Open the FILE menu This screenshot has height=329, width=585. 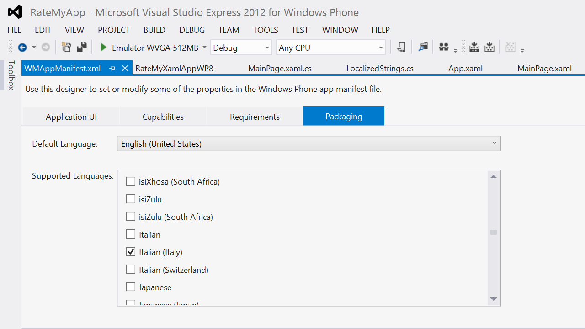point(15,30)
